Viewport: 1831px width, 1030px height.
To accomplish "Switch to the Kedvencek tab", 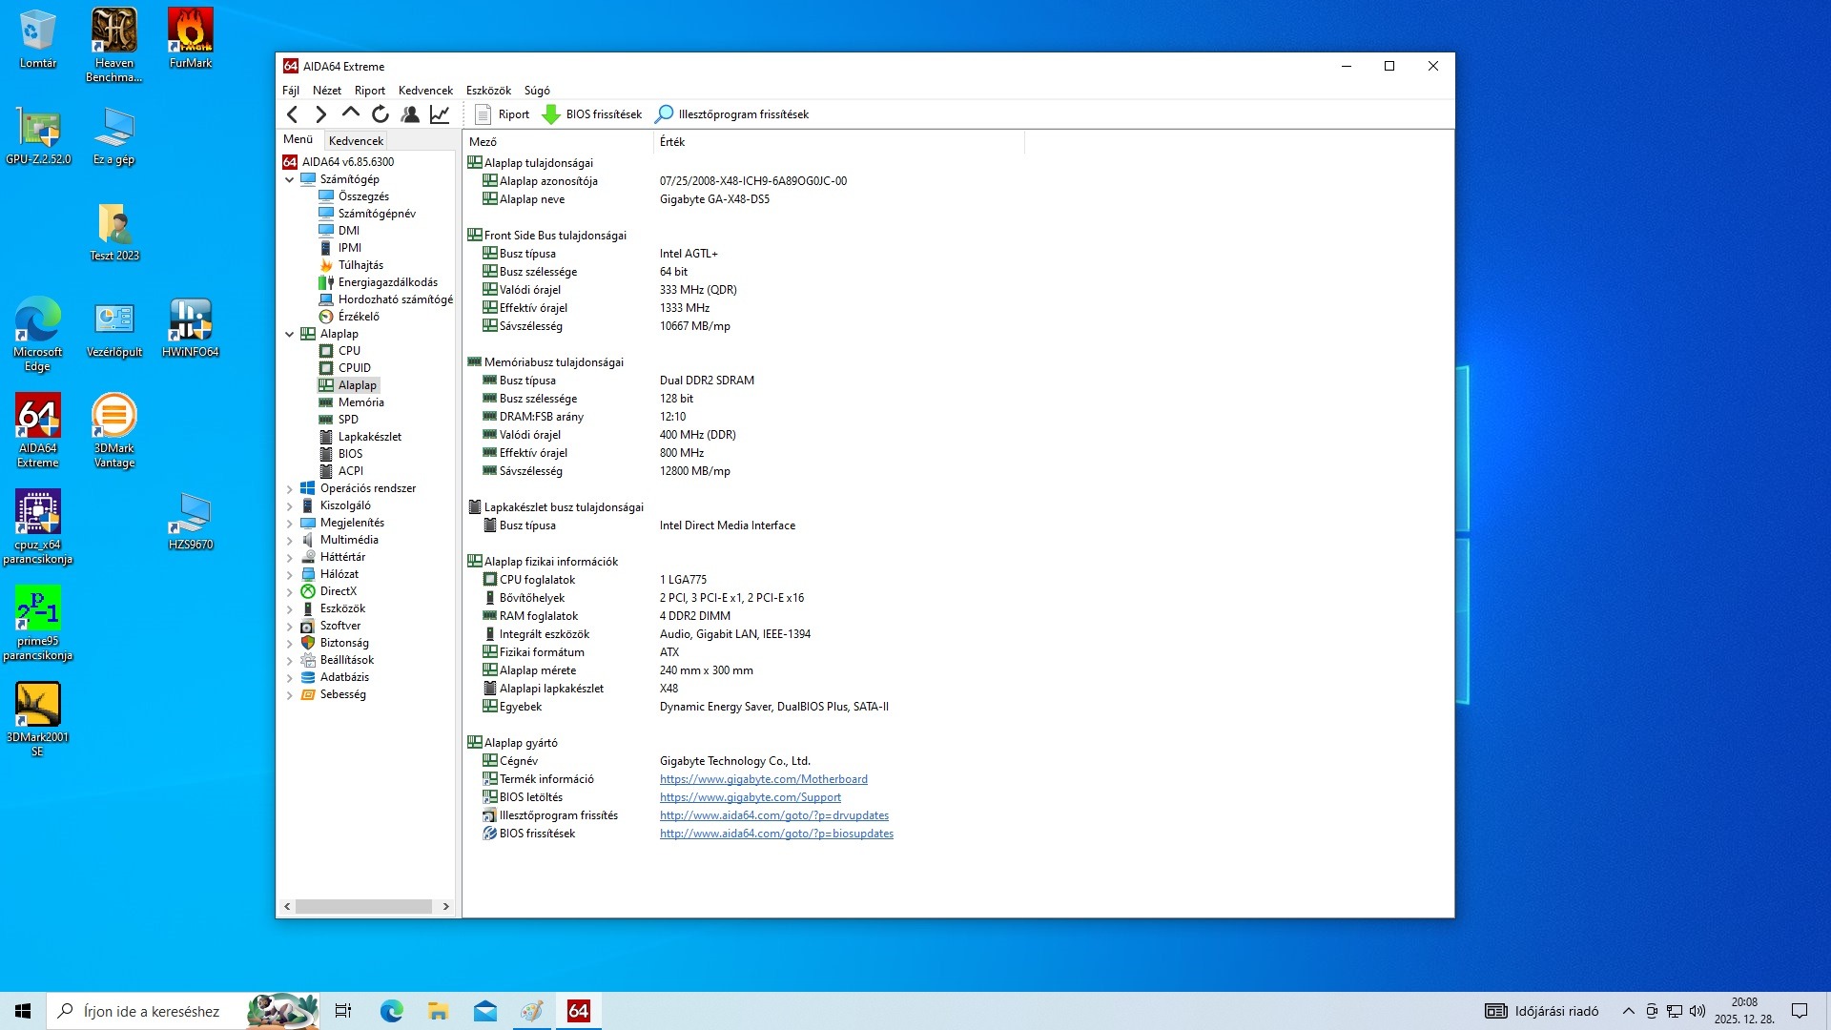I will 356,140.
